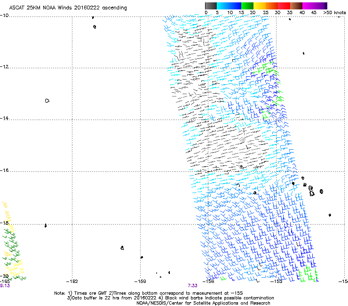This screenshot has width=348, height=306.
Task: Click the '-162' longitude axis label
Action: pyautogui.click(x=72, y=282)
